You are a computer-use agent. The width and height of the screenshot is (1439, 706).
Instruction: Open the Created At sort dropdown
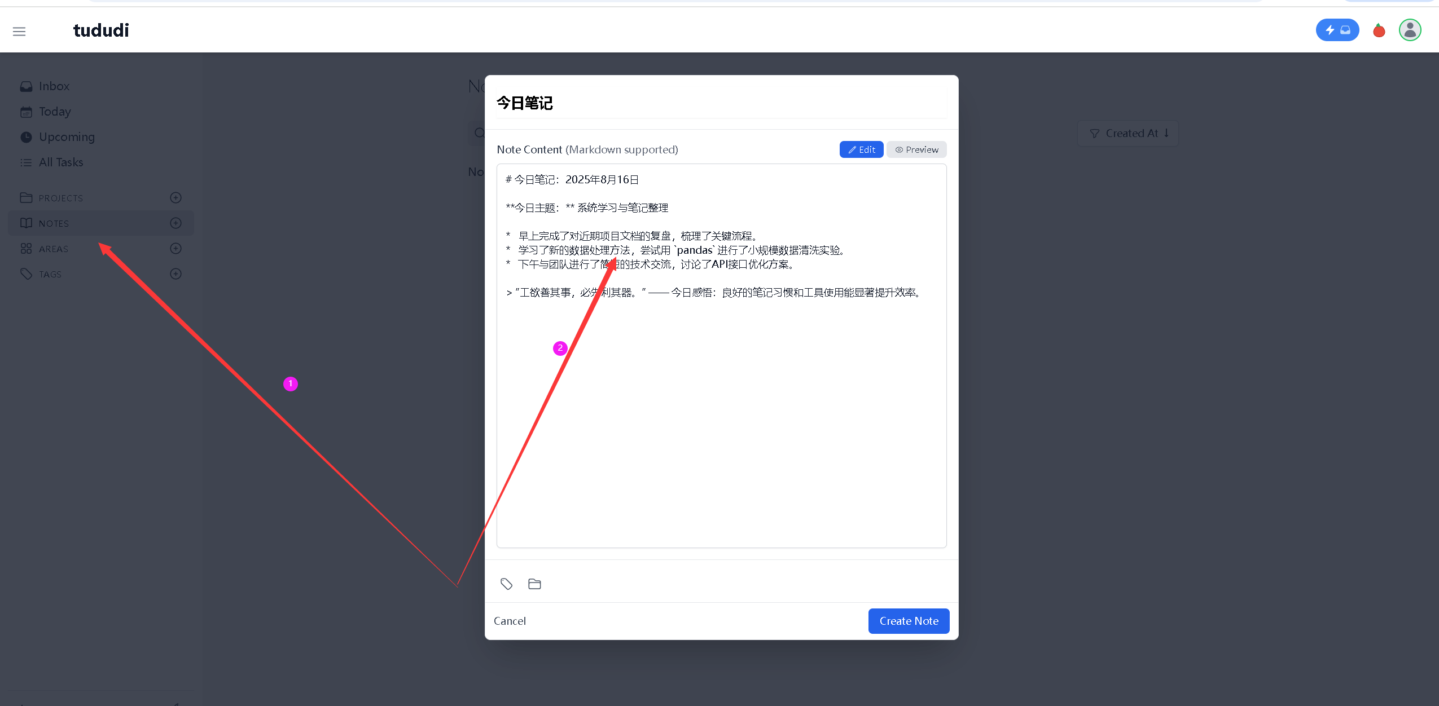1127,134
